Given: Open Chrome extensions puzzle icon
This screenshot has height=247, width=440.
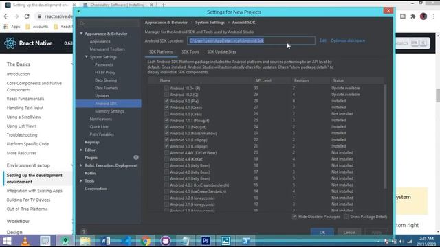Looking at the screenshot, I should 413,16.
